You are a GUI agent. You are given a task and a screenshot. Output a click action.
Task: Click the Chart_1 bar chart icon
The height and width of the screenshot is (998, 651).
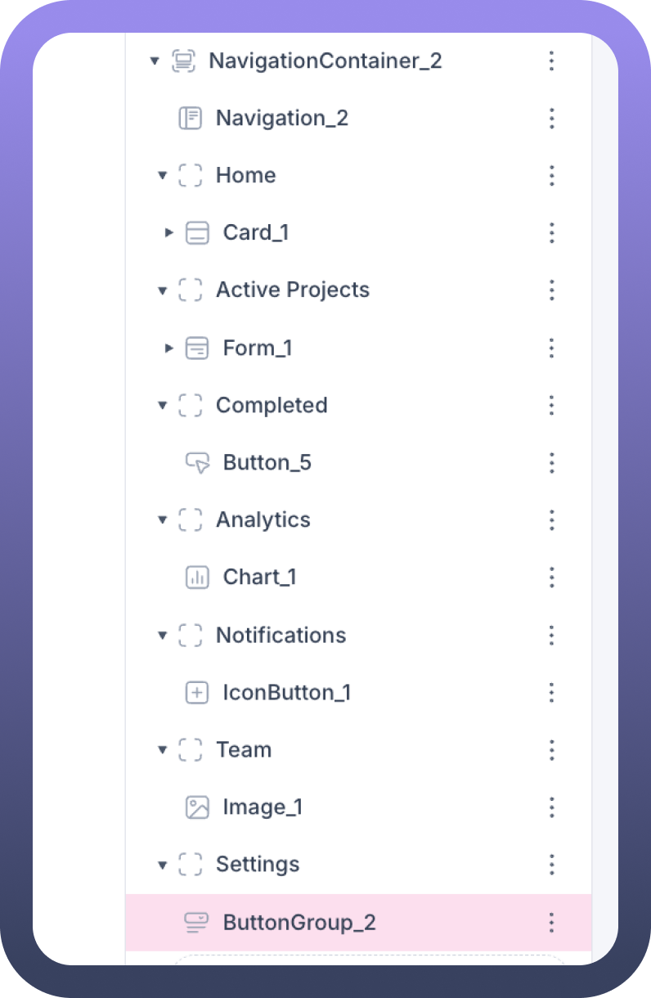click(197, 578)
